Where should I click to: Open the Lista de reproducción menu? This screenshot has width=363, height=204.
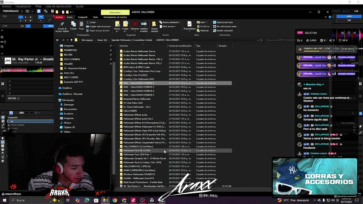click(58, 6)
